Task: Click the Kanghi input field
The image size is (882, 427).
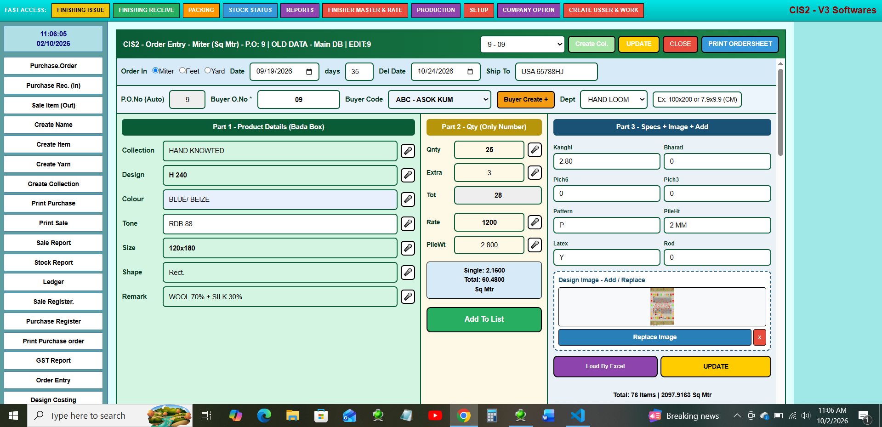Action: click(606, 161)
